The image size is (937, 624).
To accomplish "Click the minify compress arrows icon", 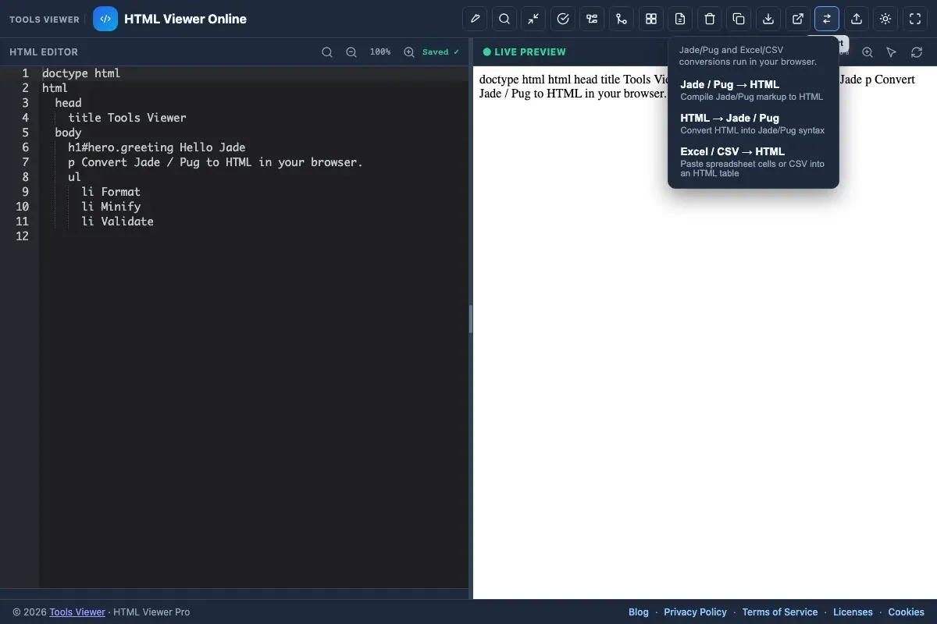I will (x=533, y=19).
